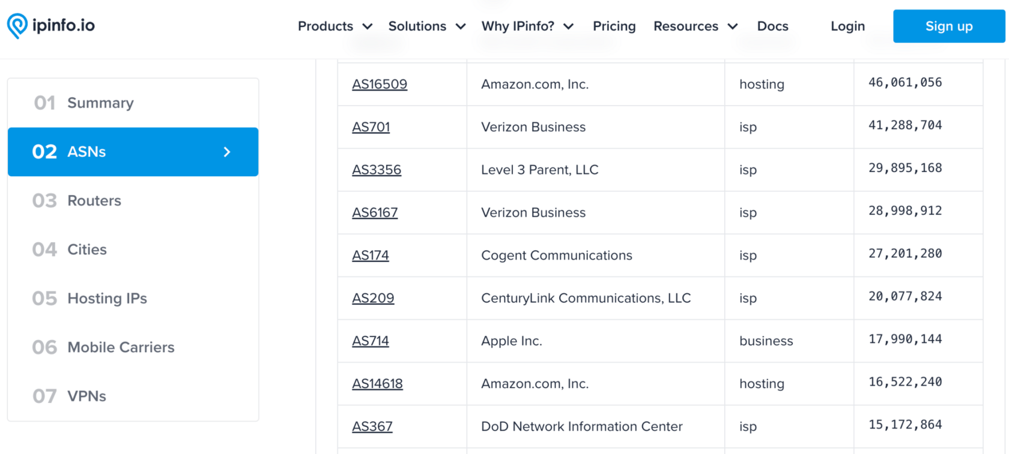Expand the Products dropdown menu
Image resolution: width=1009 pixels, height=454 pixels.
[335, 26]
